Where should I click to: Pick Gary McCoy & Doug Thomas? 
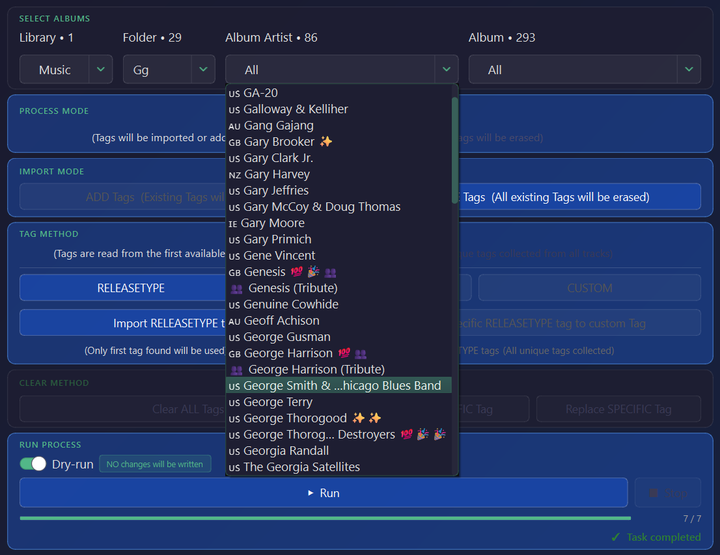pos(339,206)
